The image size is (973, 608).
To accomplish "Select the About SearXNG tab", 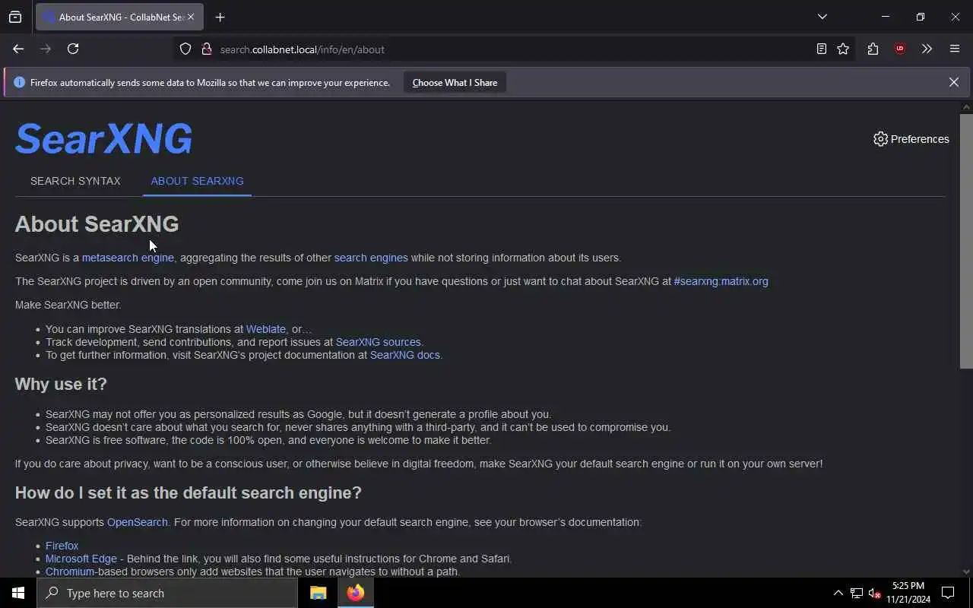I will (197, 181).
